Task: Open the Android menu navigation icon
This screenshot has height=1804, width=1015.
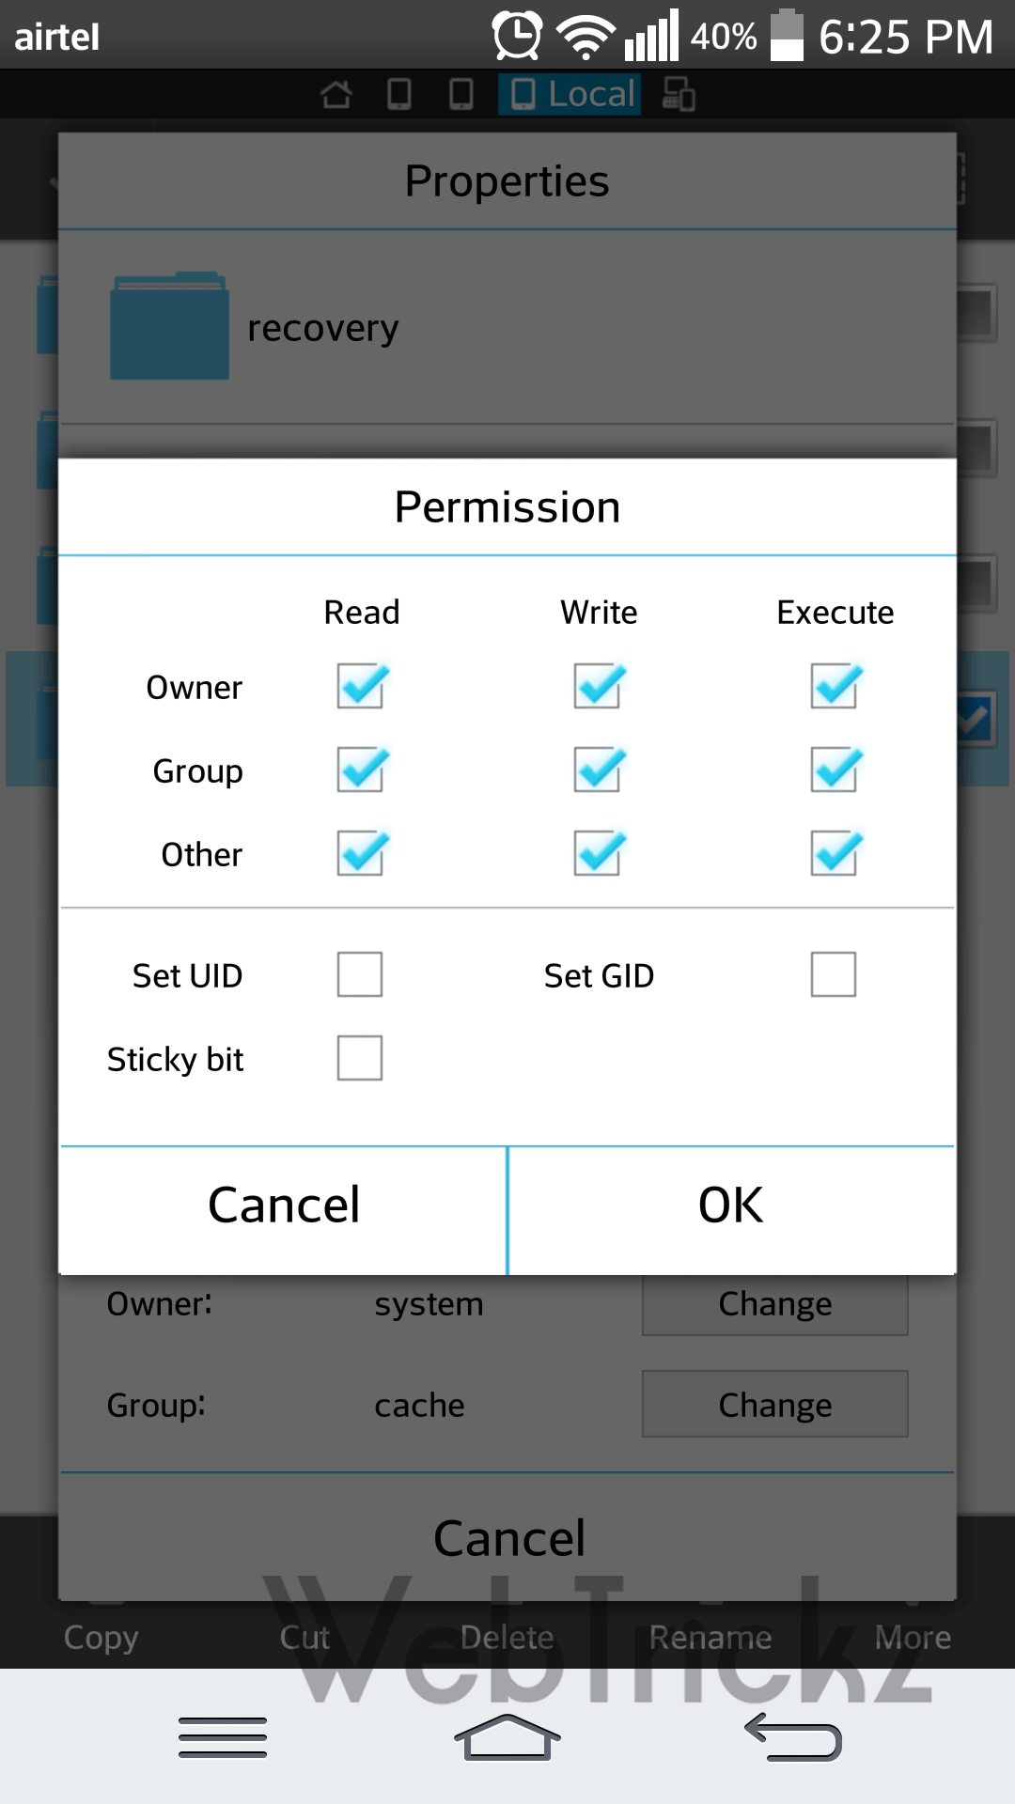Action: click(x=223, y=1737)
